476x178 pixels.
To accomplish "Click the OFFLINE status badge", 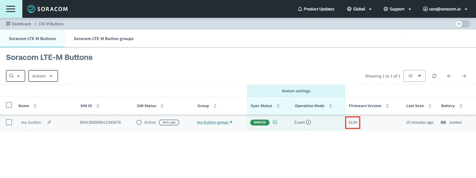I will tap(169, 123).
